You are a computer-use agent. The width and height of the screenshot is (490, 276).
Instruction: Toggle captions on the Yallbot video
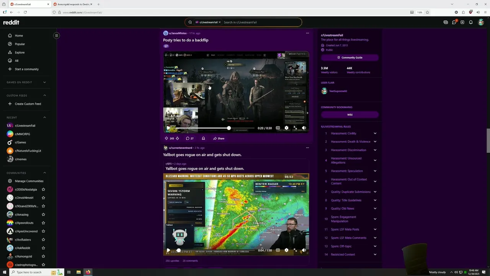[x=278, y=250]
